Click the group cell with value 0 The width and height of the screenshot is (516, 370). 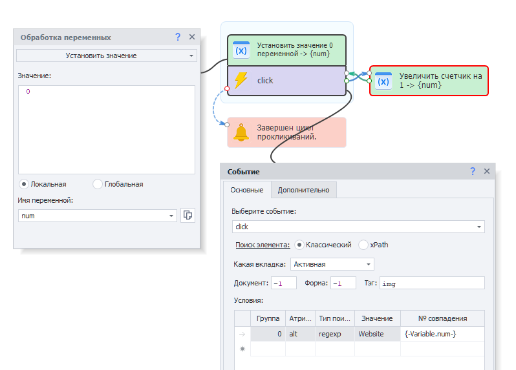click(268, 334)
